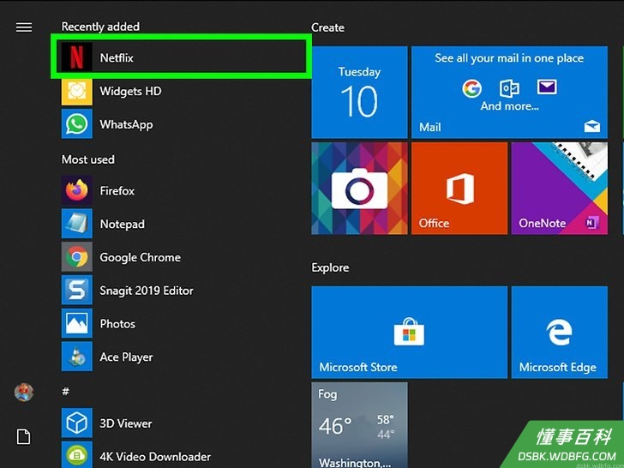
Task: Click the Notepad label
Action: click(x=123, y=224)
